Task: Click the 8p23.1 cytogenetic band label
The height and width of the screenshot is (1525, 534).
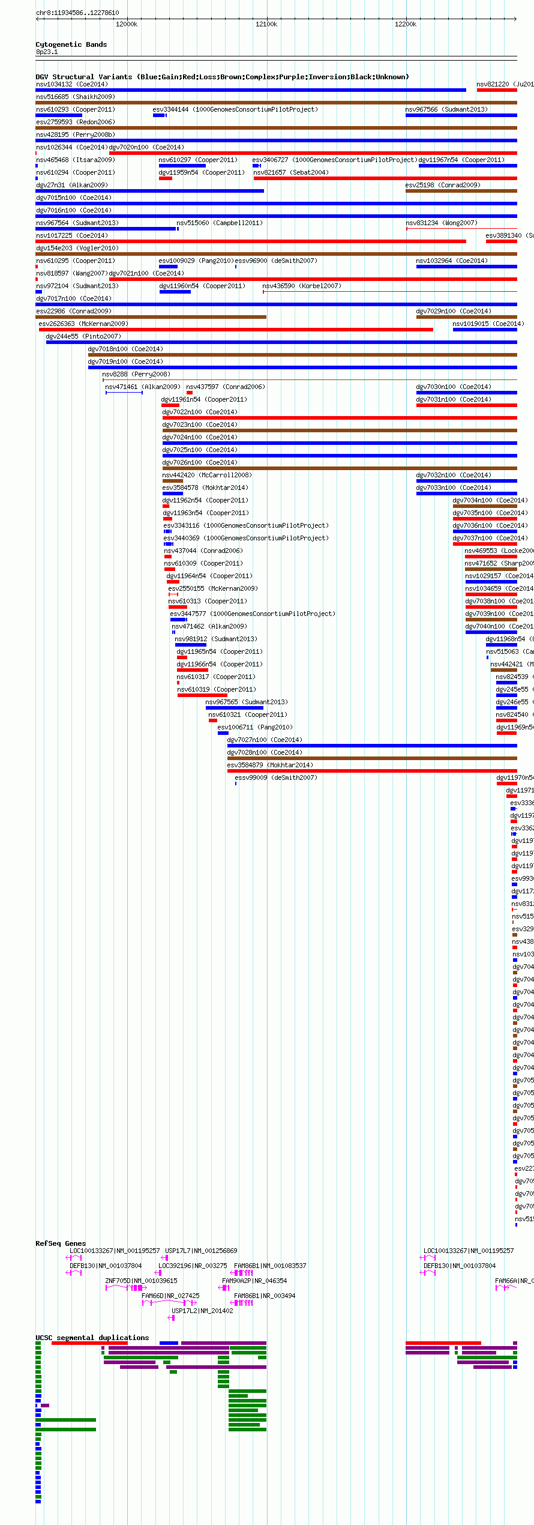Action: point(47,52)
